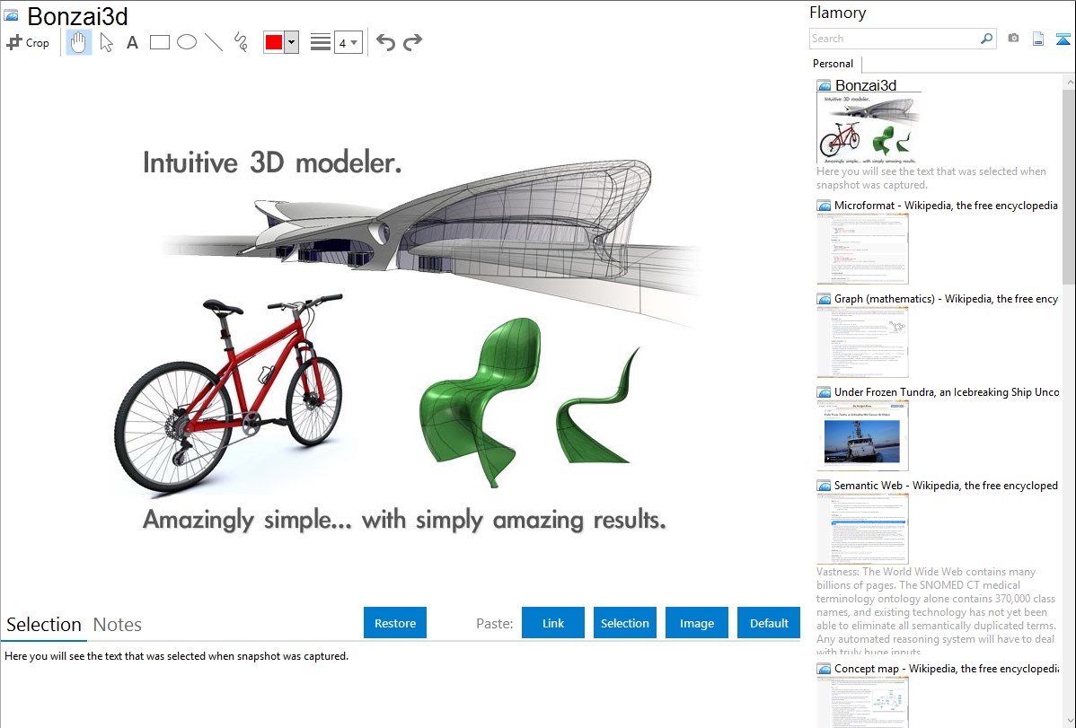The width and height of the screenshot is (1076, 728).
Task: Click the Flamory panel heading
Action: [x=838, y=13]
